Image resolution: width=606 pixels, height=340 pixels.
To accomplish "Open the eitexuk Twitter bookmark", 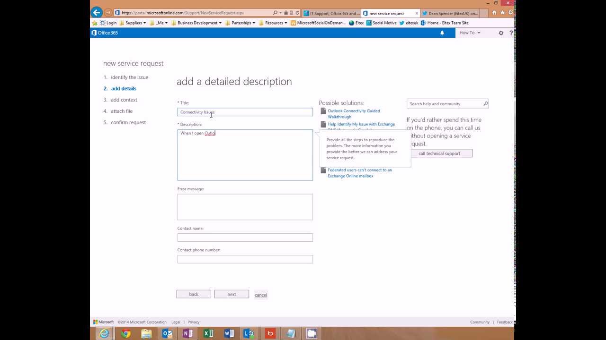I will (409, 23).
